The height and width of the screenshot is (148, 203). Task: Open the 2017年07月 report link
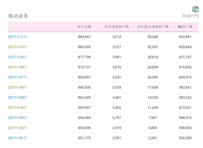18,77
